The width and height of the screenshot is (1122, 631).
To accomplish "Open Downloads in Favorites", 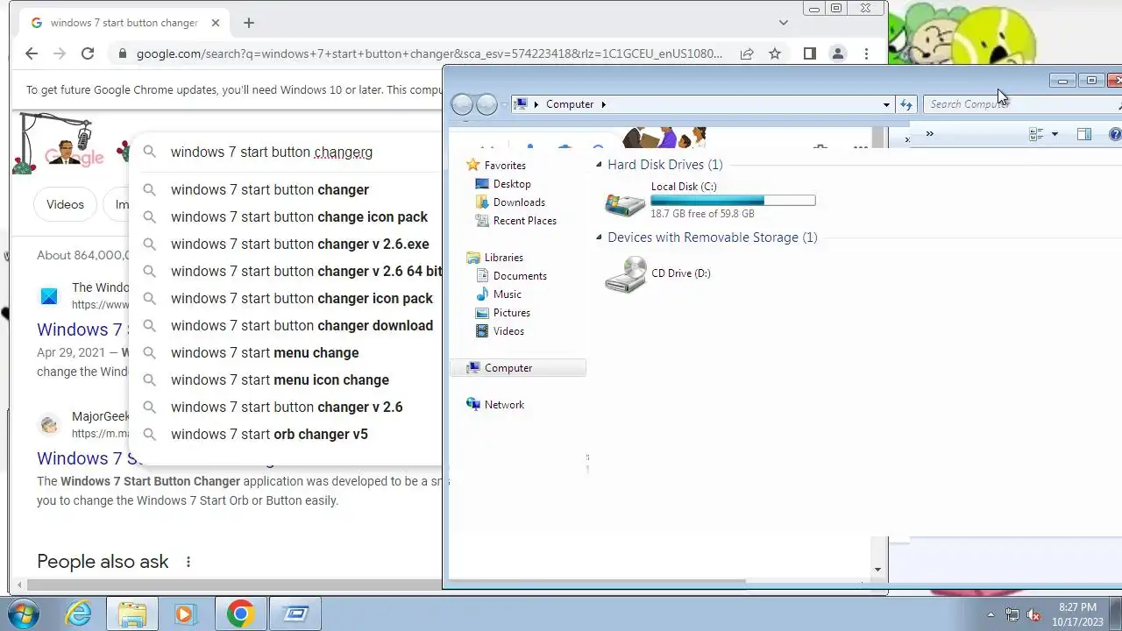I will click(519, 202).
